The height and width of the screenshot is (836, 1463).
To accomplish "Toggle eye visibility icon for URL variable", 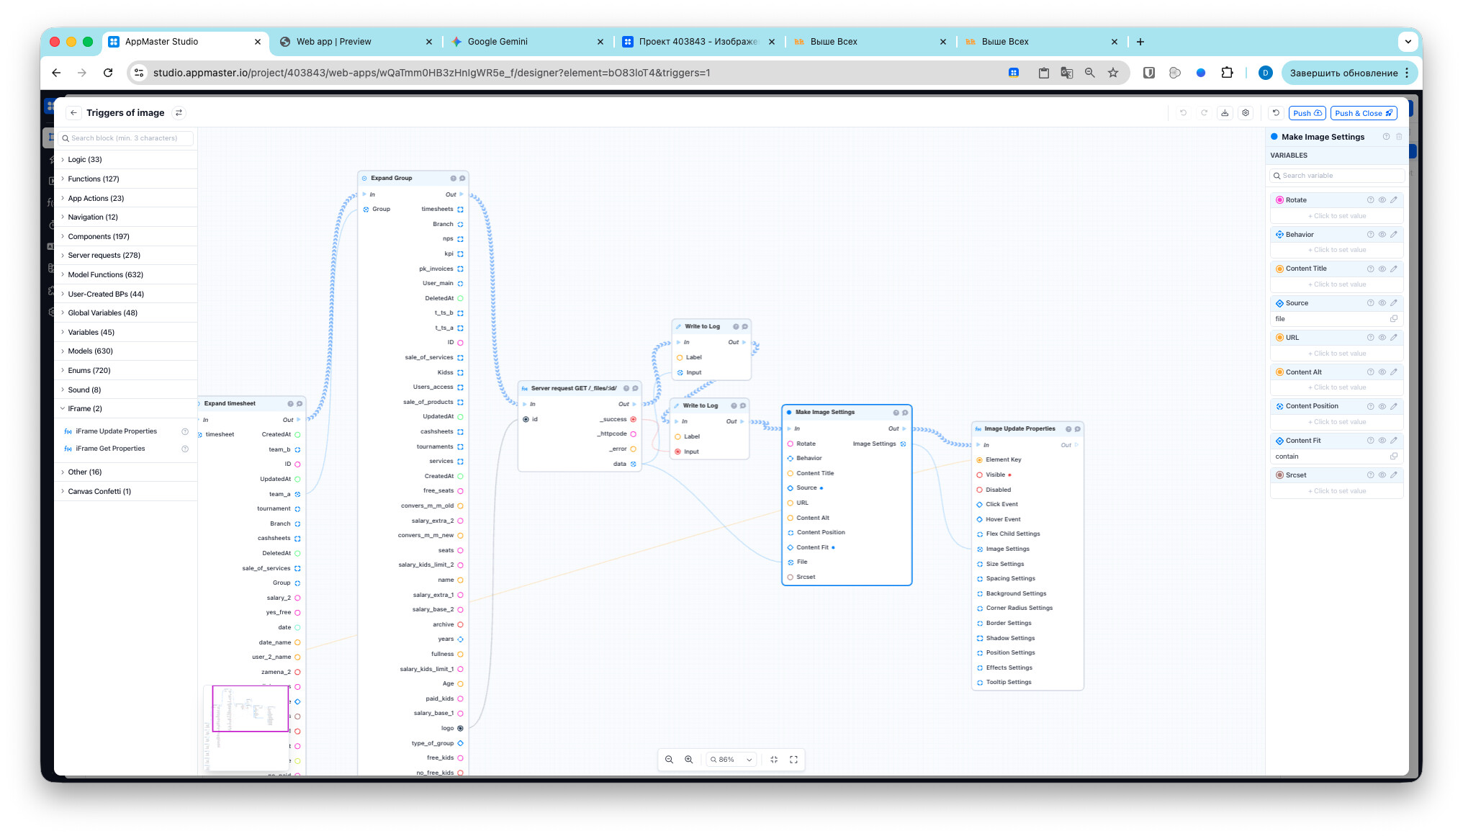I will 1382,338.
